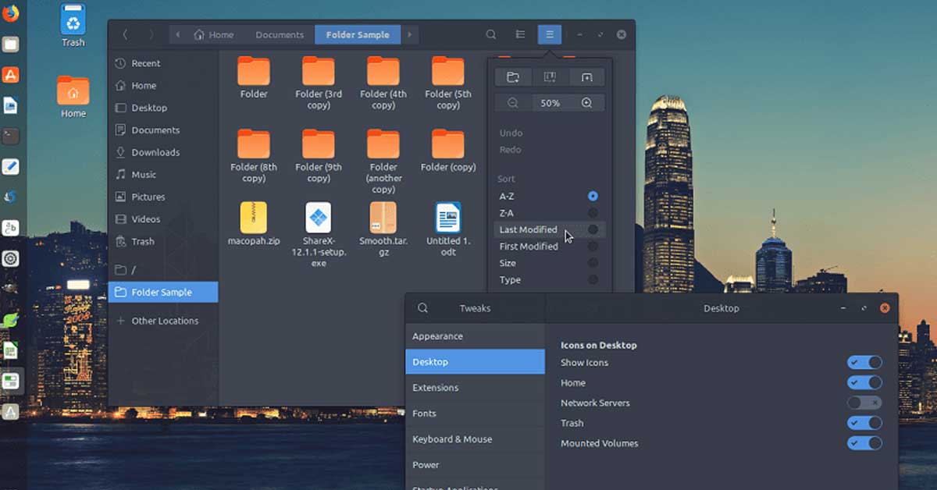Click left arrow expander before Home breadcrumb

click(x=178, y=34)
